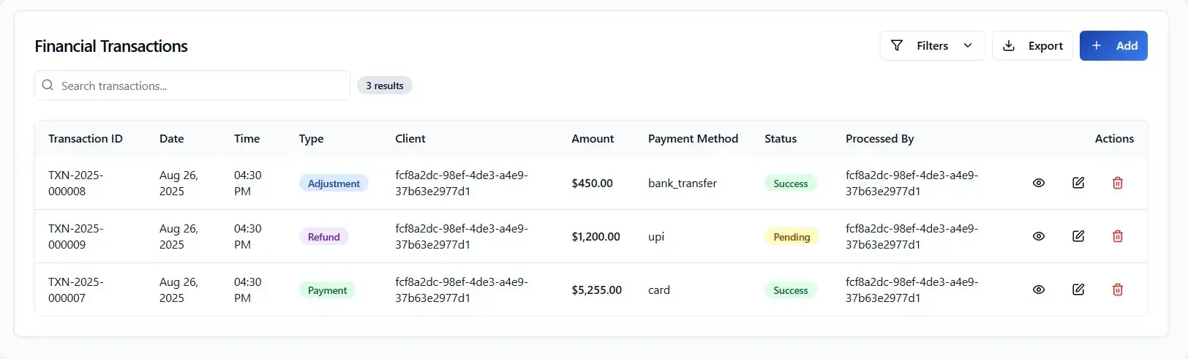
Task: Click the purple Refund type badge
Action: [x=323, y=237]
